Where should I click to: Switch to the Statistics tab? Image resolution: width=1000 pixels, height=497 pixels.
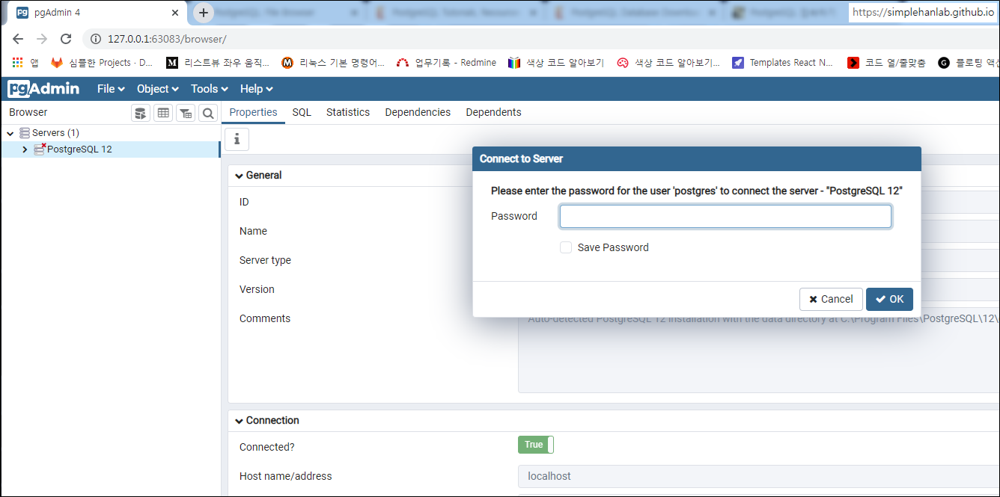coord(348,112)
